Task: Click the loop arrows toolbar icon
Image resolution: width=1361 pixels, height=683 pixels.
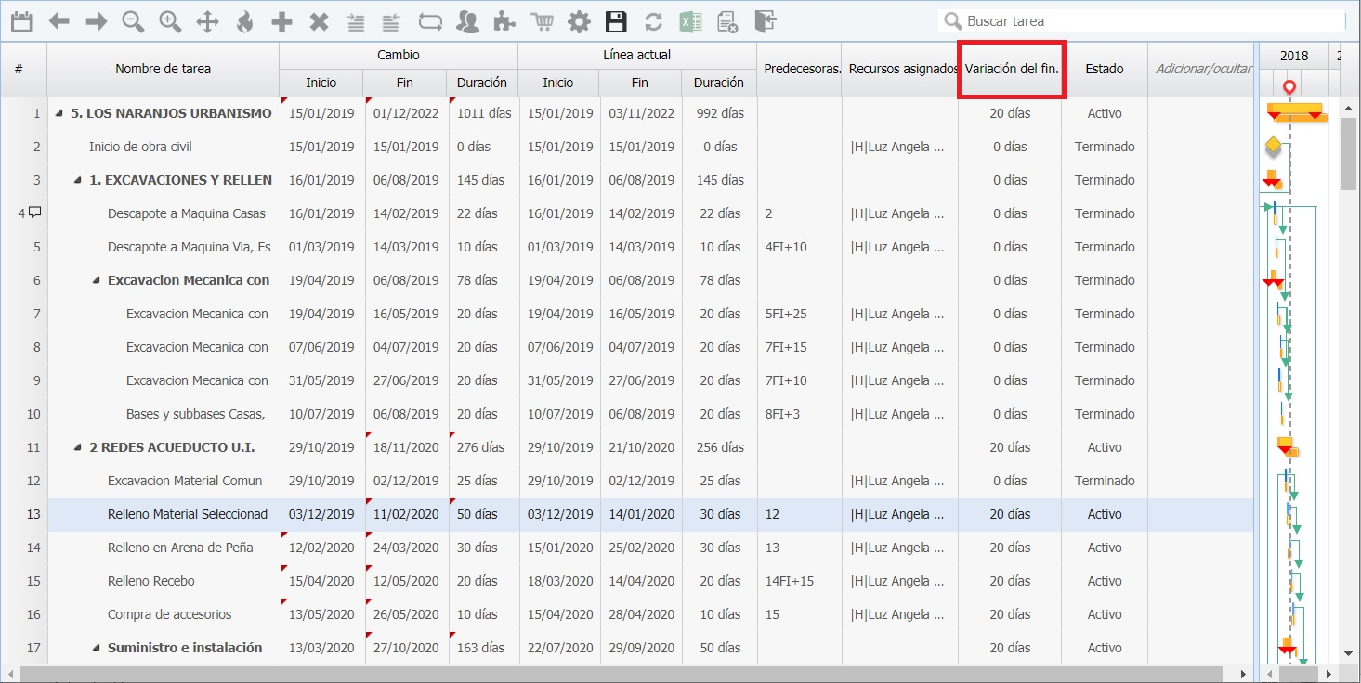Action: click(x=430, y=20)
